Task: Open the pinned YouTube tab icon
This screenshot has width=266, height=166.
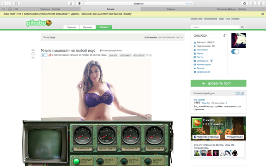Action: pos(16,9)
